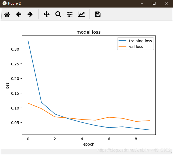Go back to the previous view
The width and height of the screenshot is (173, 155).
(19, 14)
